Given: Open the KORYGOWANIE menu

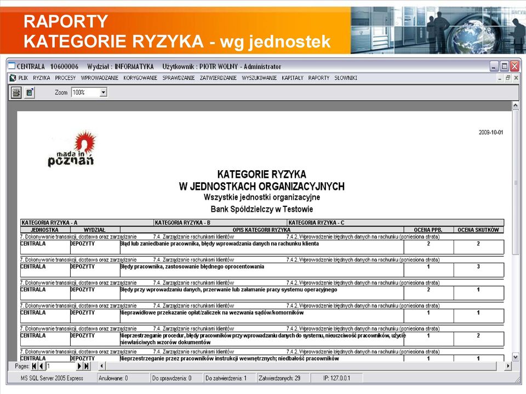Looking at the screenshot, I should (140, 78).
